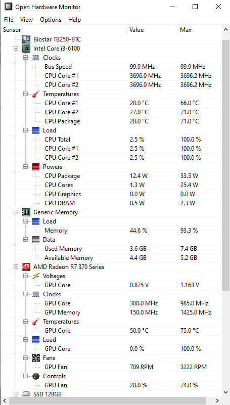
Task: Click the CPU Temperatures thermometer icon
Action: [36, 94]
